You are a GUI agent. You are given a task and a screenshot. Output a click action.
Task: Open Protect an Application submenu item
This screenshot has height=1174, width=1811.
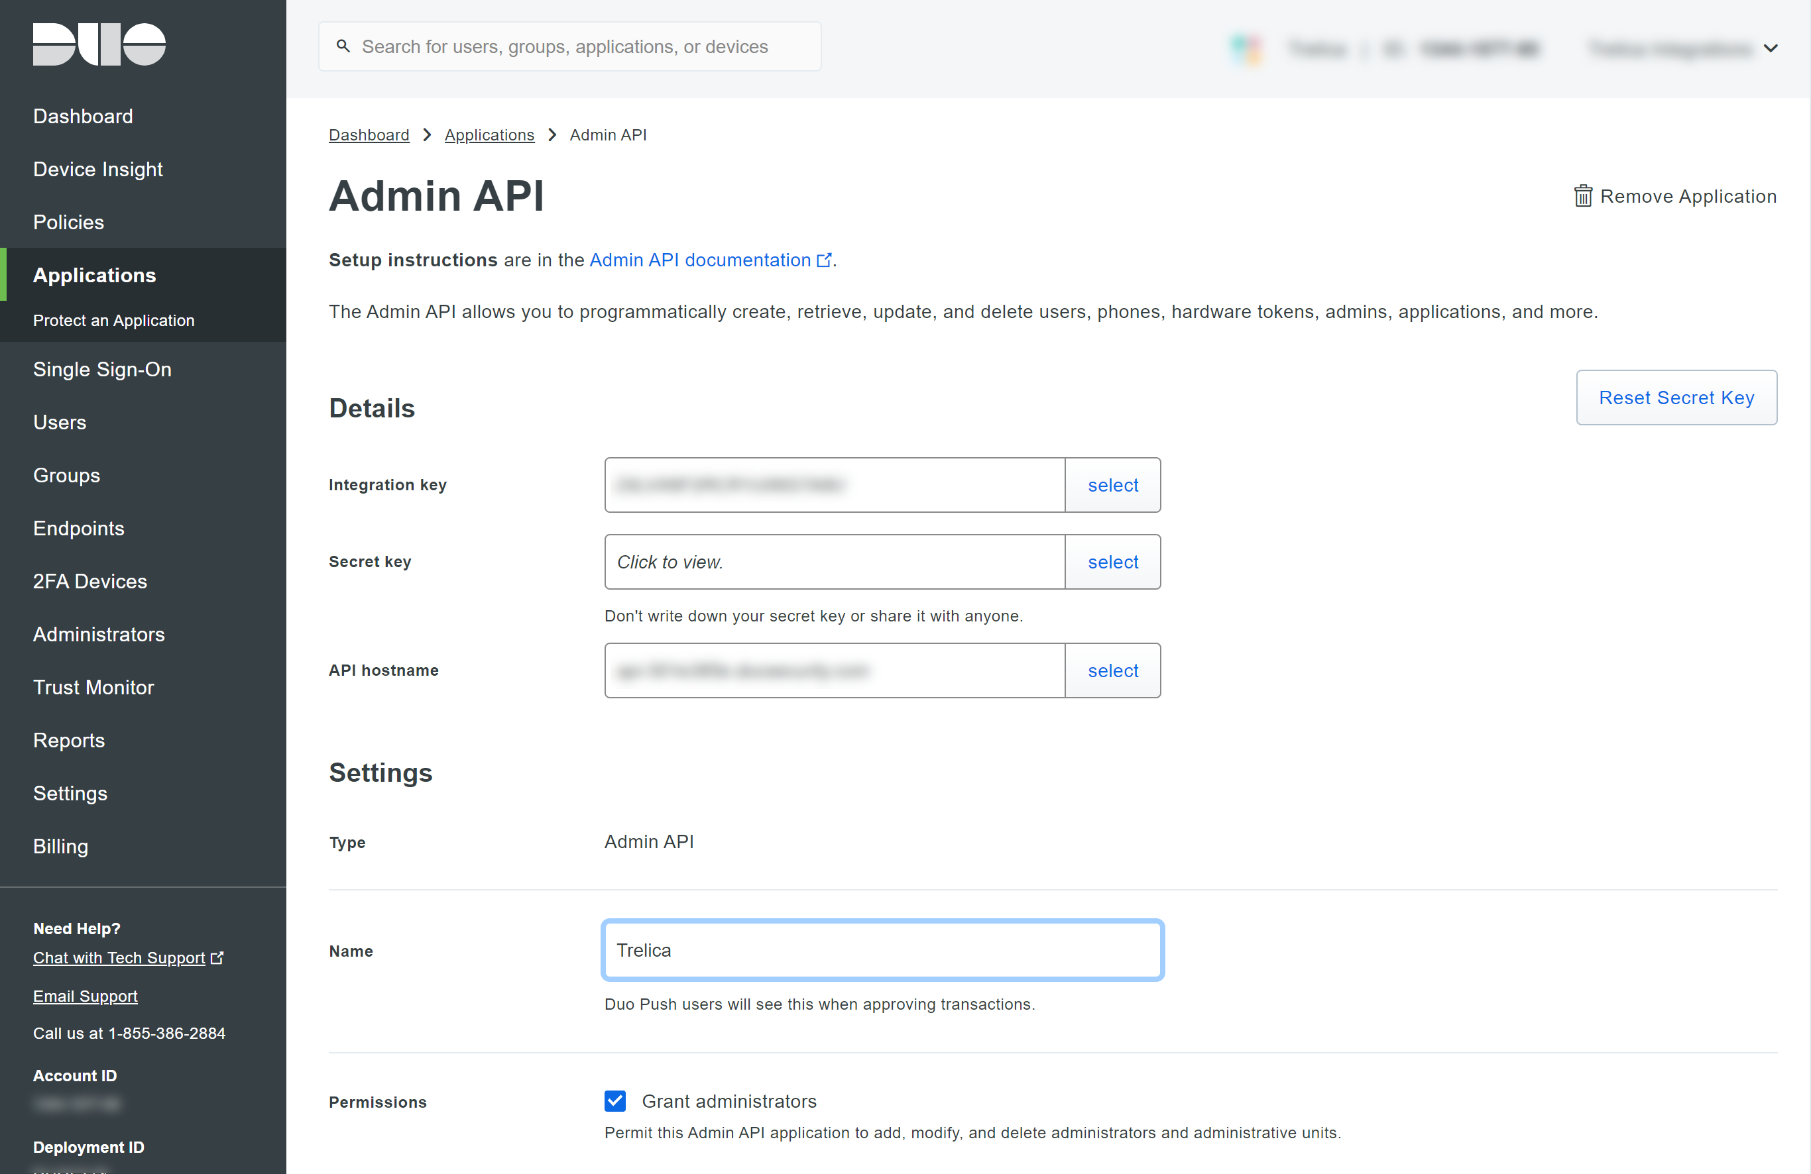113,320
